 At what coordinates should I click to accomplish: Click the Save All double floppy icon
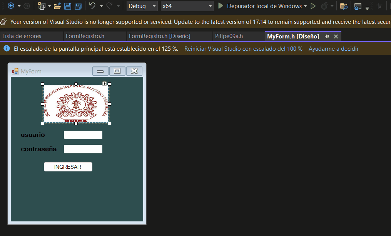coord(78,6)
